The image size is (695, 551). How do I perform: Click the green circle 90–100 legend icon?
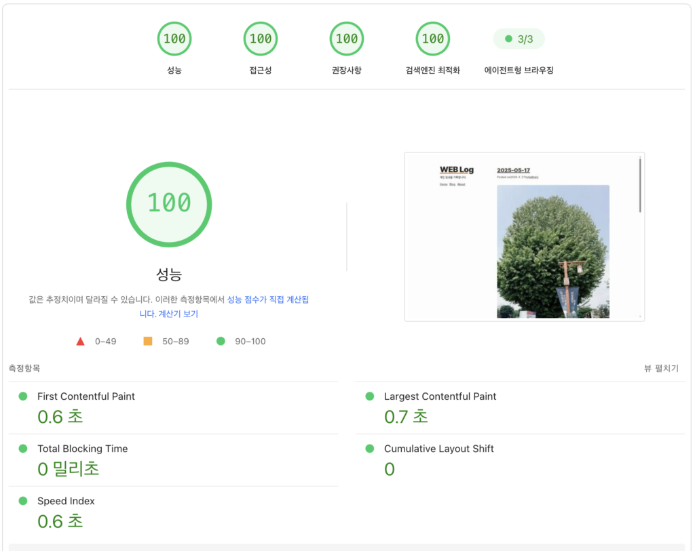[x=221, y=341]
